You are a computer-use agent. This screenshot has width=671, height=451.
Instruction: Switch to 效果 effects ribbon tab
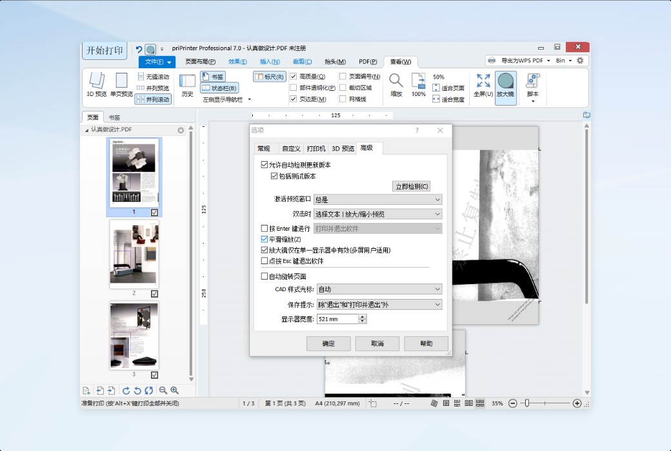coord(237,62)
